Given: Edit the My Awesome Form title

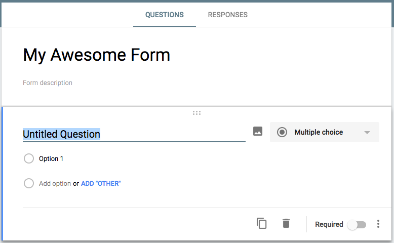Looking at the screenshot, I should point(97,55).
